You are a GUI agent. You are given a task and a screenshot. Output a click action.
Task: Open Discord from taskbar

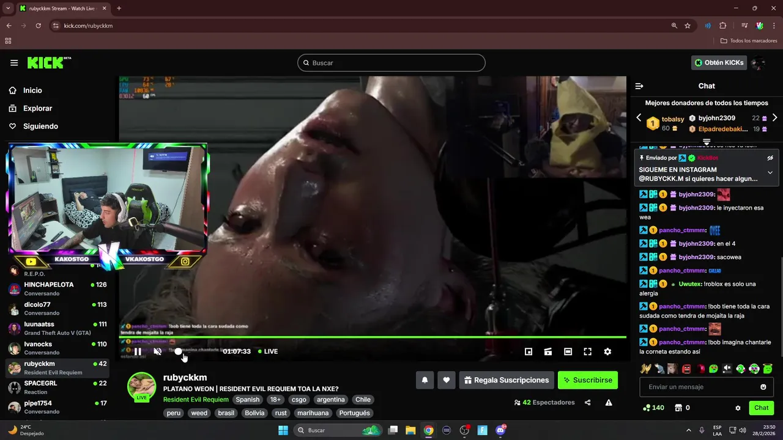point(500,430)
